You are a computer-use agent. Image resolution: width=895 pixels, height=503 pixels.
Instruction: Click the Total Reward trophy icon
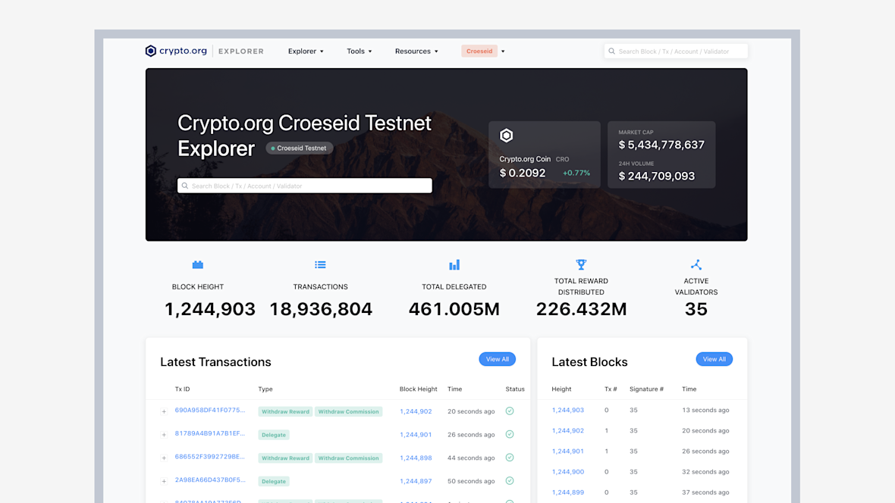coord(581,264)
